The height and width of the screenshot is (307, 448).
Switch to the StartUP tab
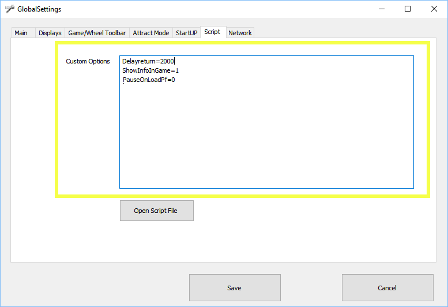pos(187,33)
